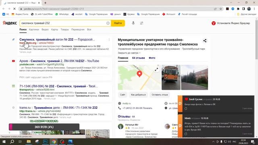Image resolution: width=258 pixels, height=145 pixels.
Task: Switch to Картинки search tab
Action: [x=34, y=29]
